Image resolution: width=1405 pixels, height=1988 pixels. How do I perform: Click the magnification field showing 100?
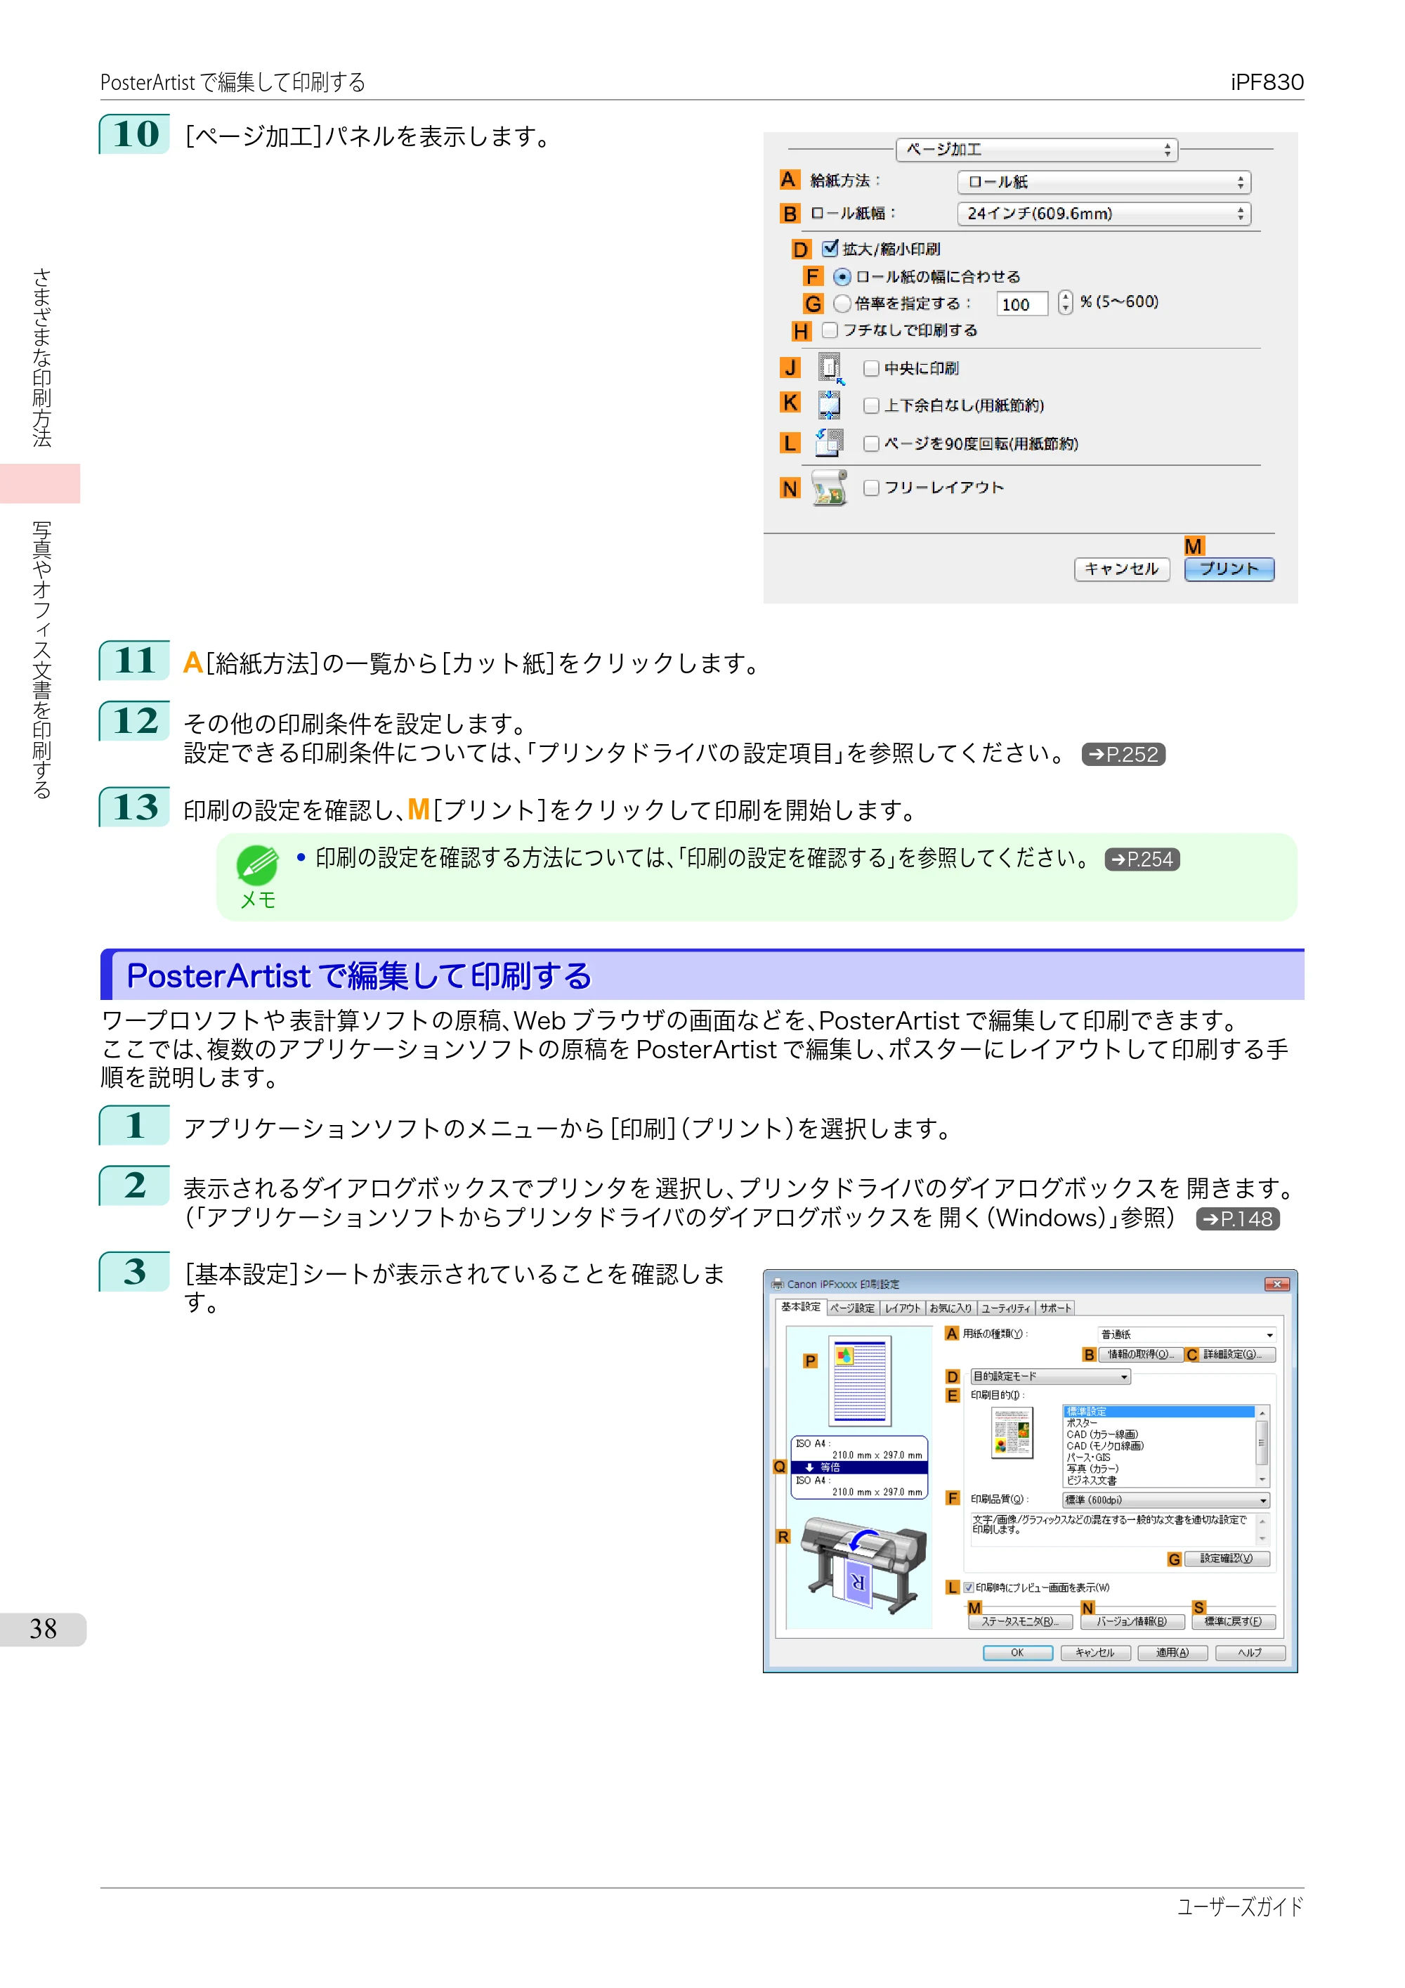point(1021,304)
